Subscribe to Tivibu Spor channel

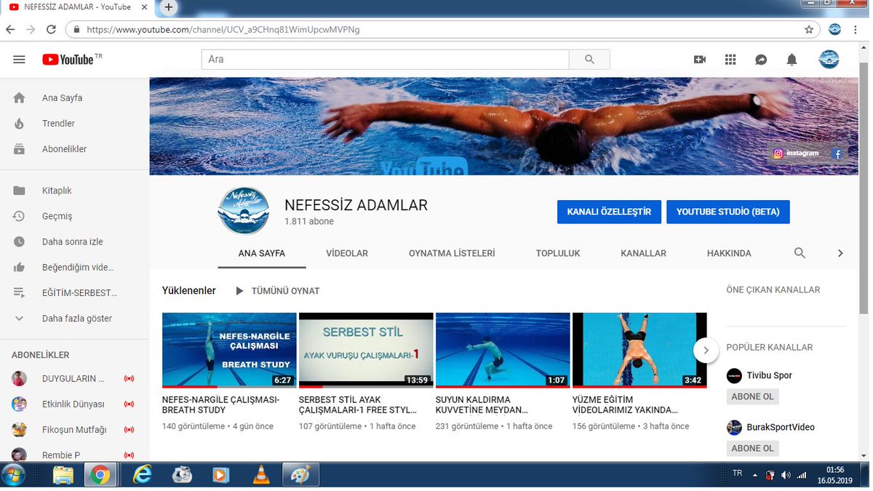[x=753, y=396]
